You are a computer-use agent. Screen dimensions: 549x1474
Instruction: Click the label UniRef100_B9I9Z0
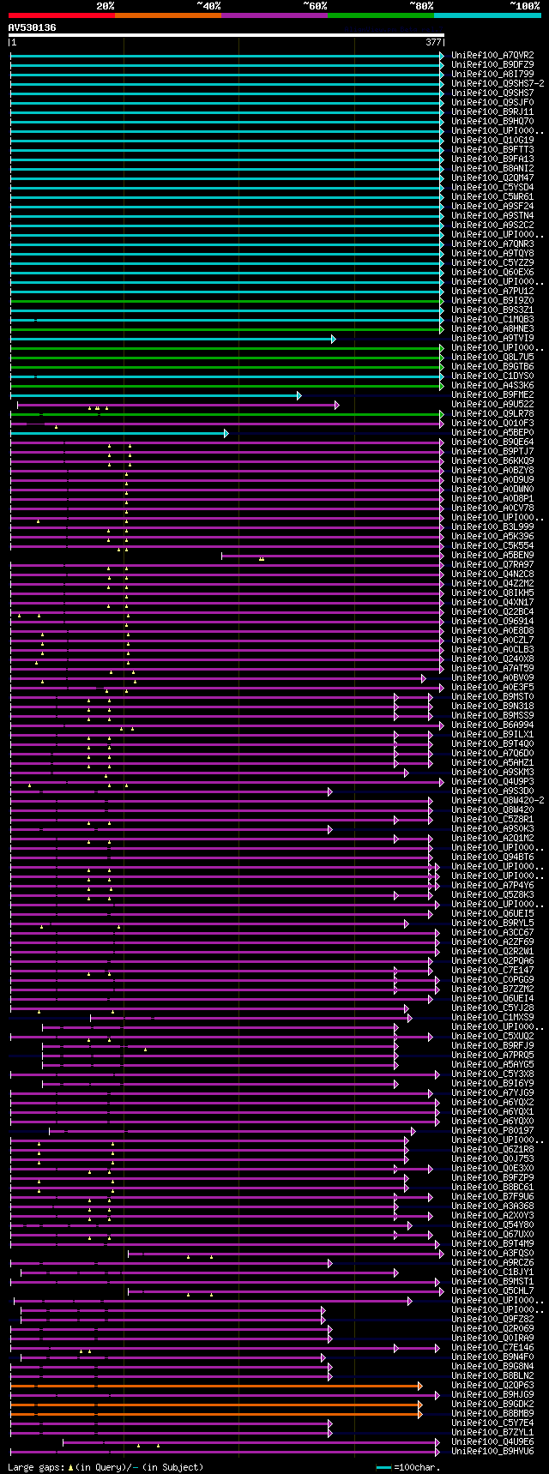(x=492, y=300)
